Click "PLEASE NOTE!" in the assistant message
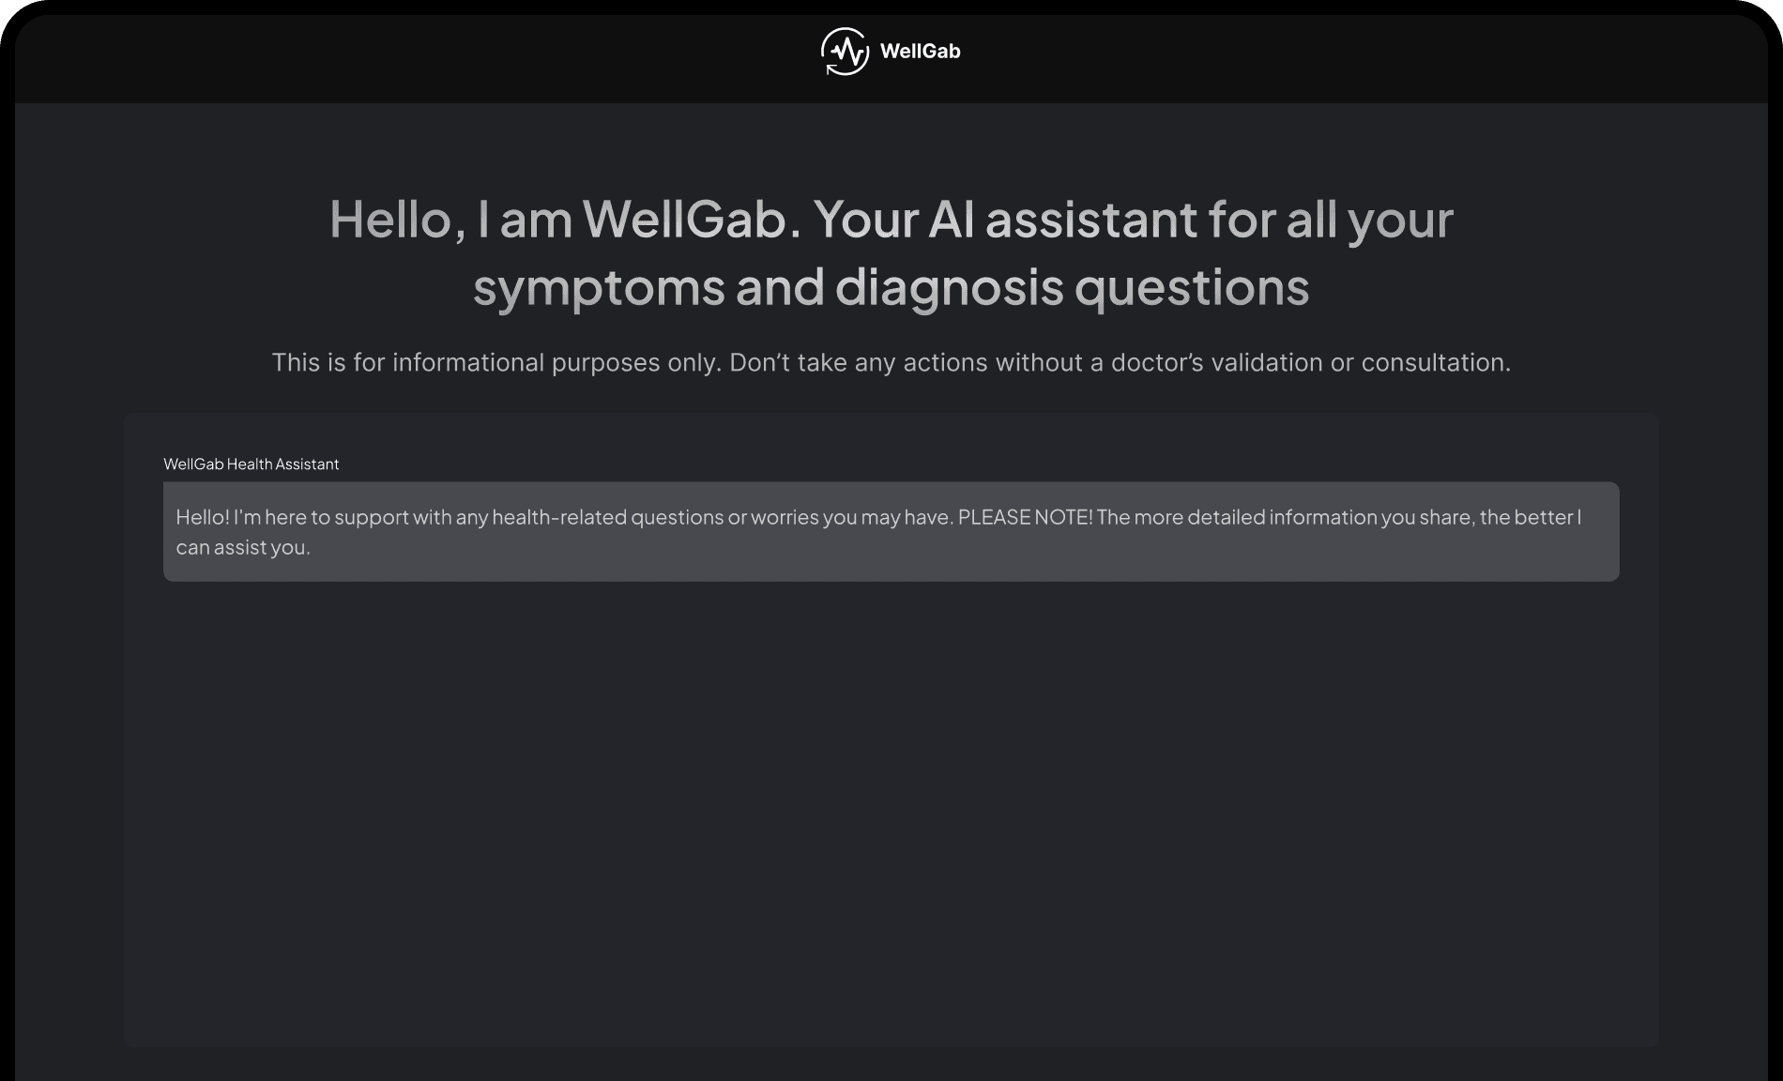This screenshot has width=1783, height=1081. pyautogui.click(x=1025, y=517)
